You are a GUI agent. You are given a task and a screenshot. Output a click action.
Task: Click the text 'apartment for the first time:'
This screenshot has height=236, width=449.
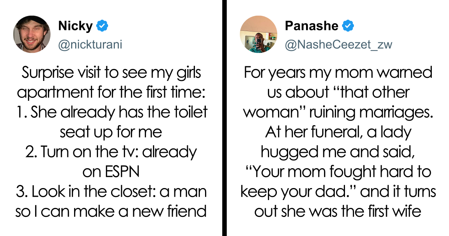tap(111, 93)
